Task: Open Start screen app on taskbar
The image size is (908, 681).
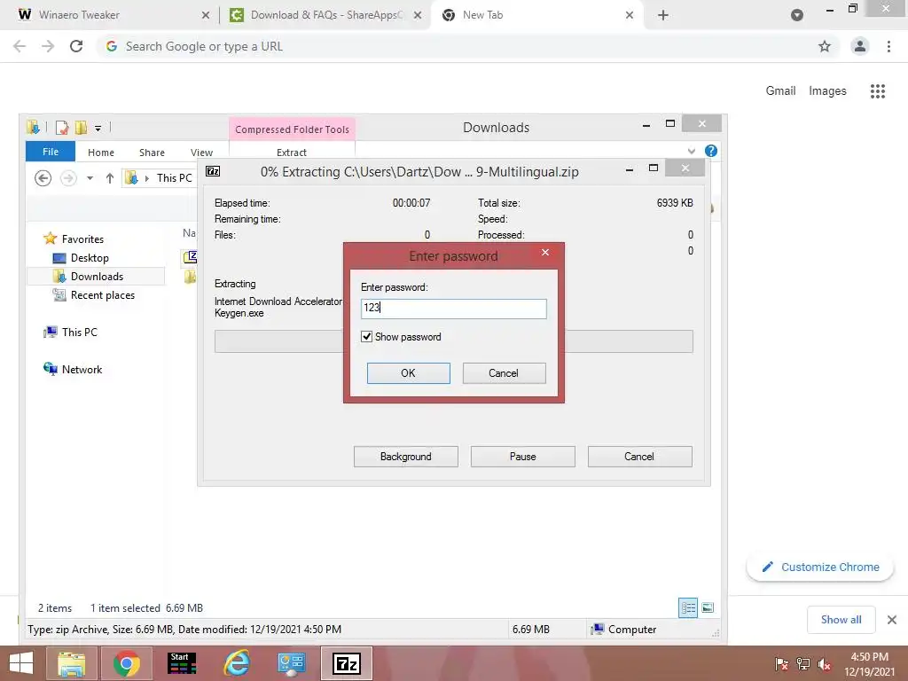Action: click(x=181, y=663)
